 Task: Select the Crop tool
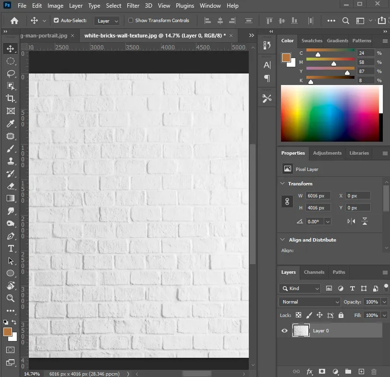pyautogui.click(x=11, y=98)
